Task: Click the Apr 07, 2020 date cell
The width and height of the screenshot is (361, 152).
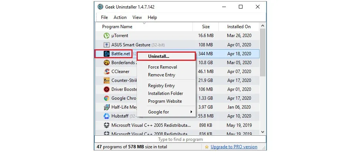Action: point(239,72)
